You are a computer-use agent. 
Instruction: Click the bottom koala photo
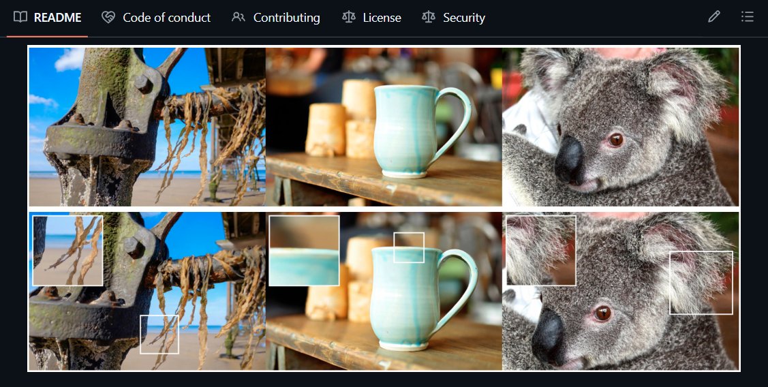click(x=621, y=291)
